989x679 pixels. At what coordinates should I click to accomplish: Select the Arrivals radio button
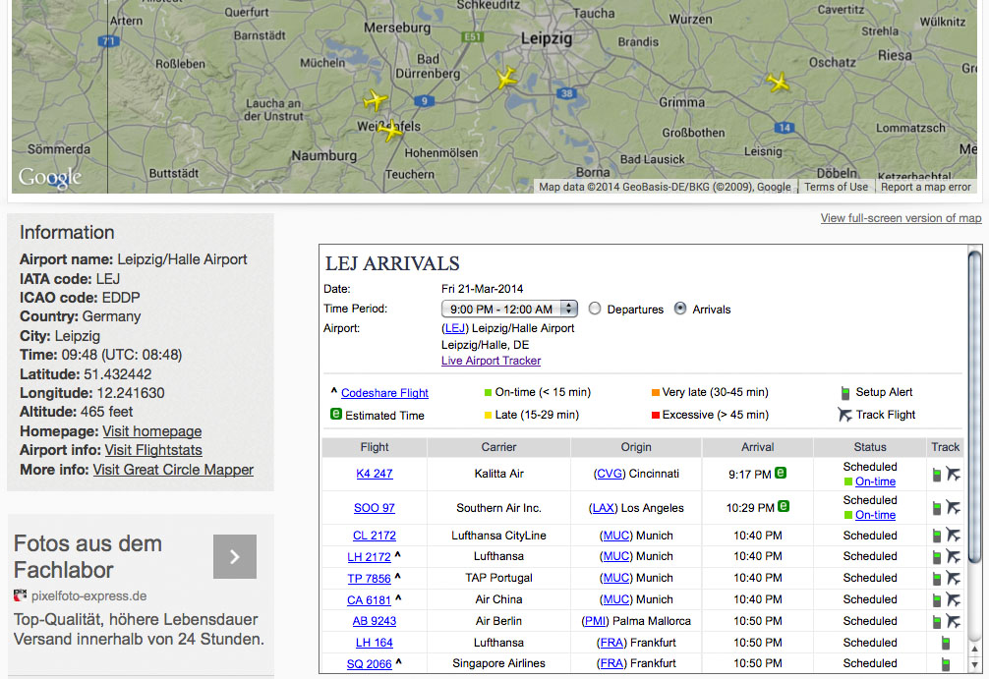pyautogui.click(x=680, y=309)
